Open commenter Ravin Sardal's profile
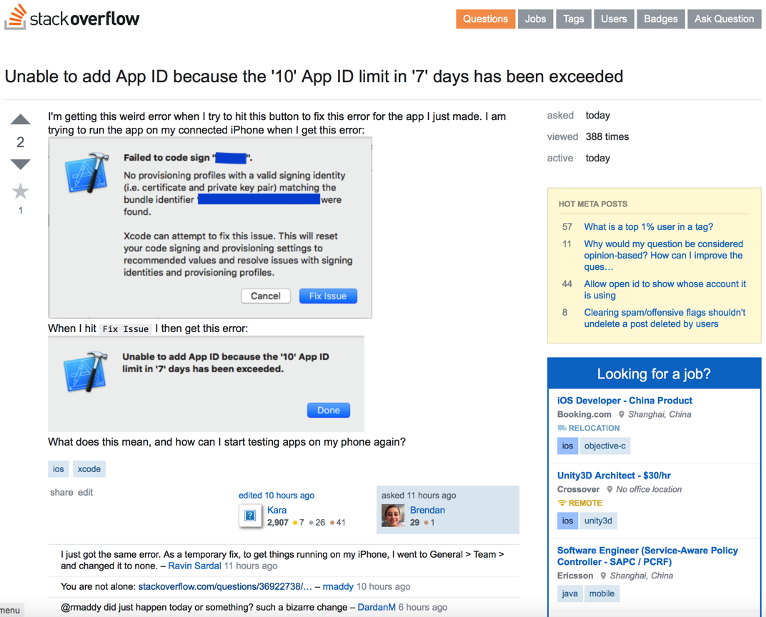 (194, 566)
